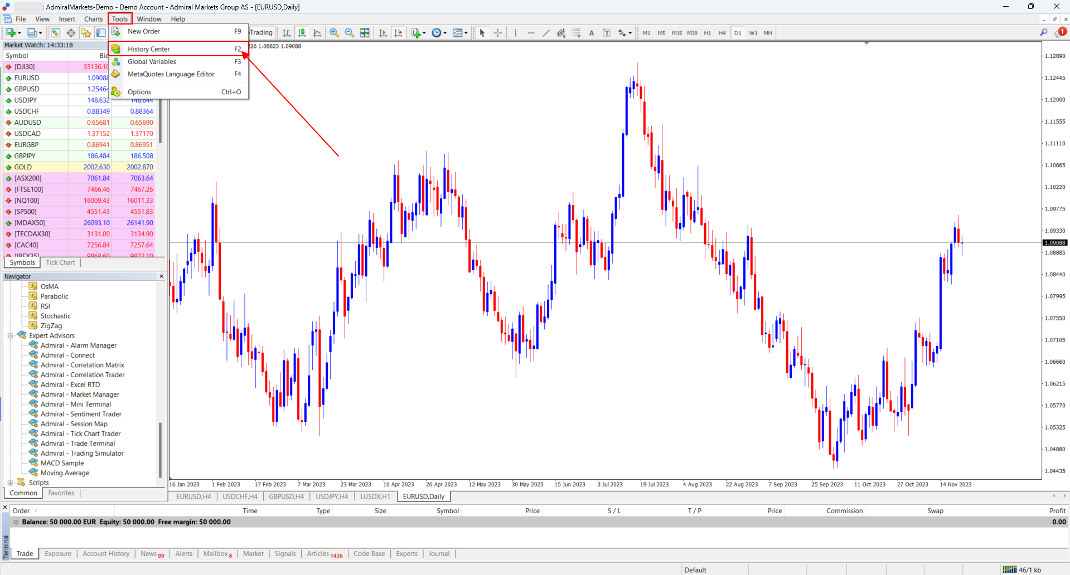This screenshot has height=575, width=1070.
Task: Open MetaQuotes Language Editor menu entry
Action: 178,74
